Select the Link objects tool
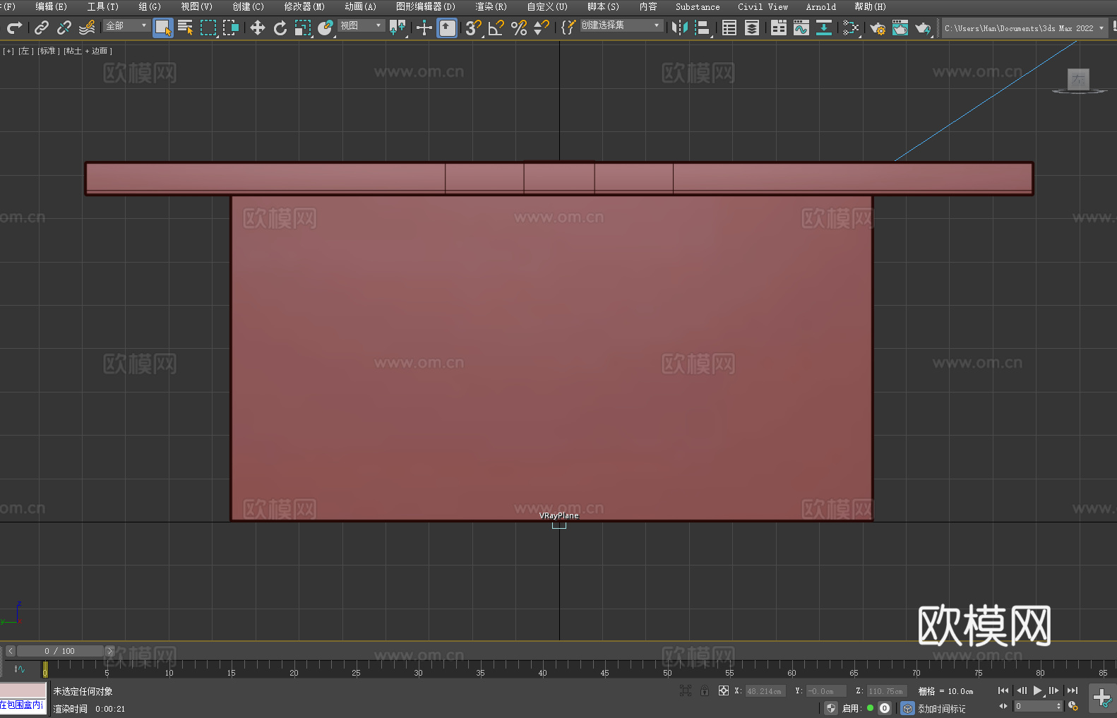Screen dimensions: 1117x718 42,28
